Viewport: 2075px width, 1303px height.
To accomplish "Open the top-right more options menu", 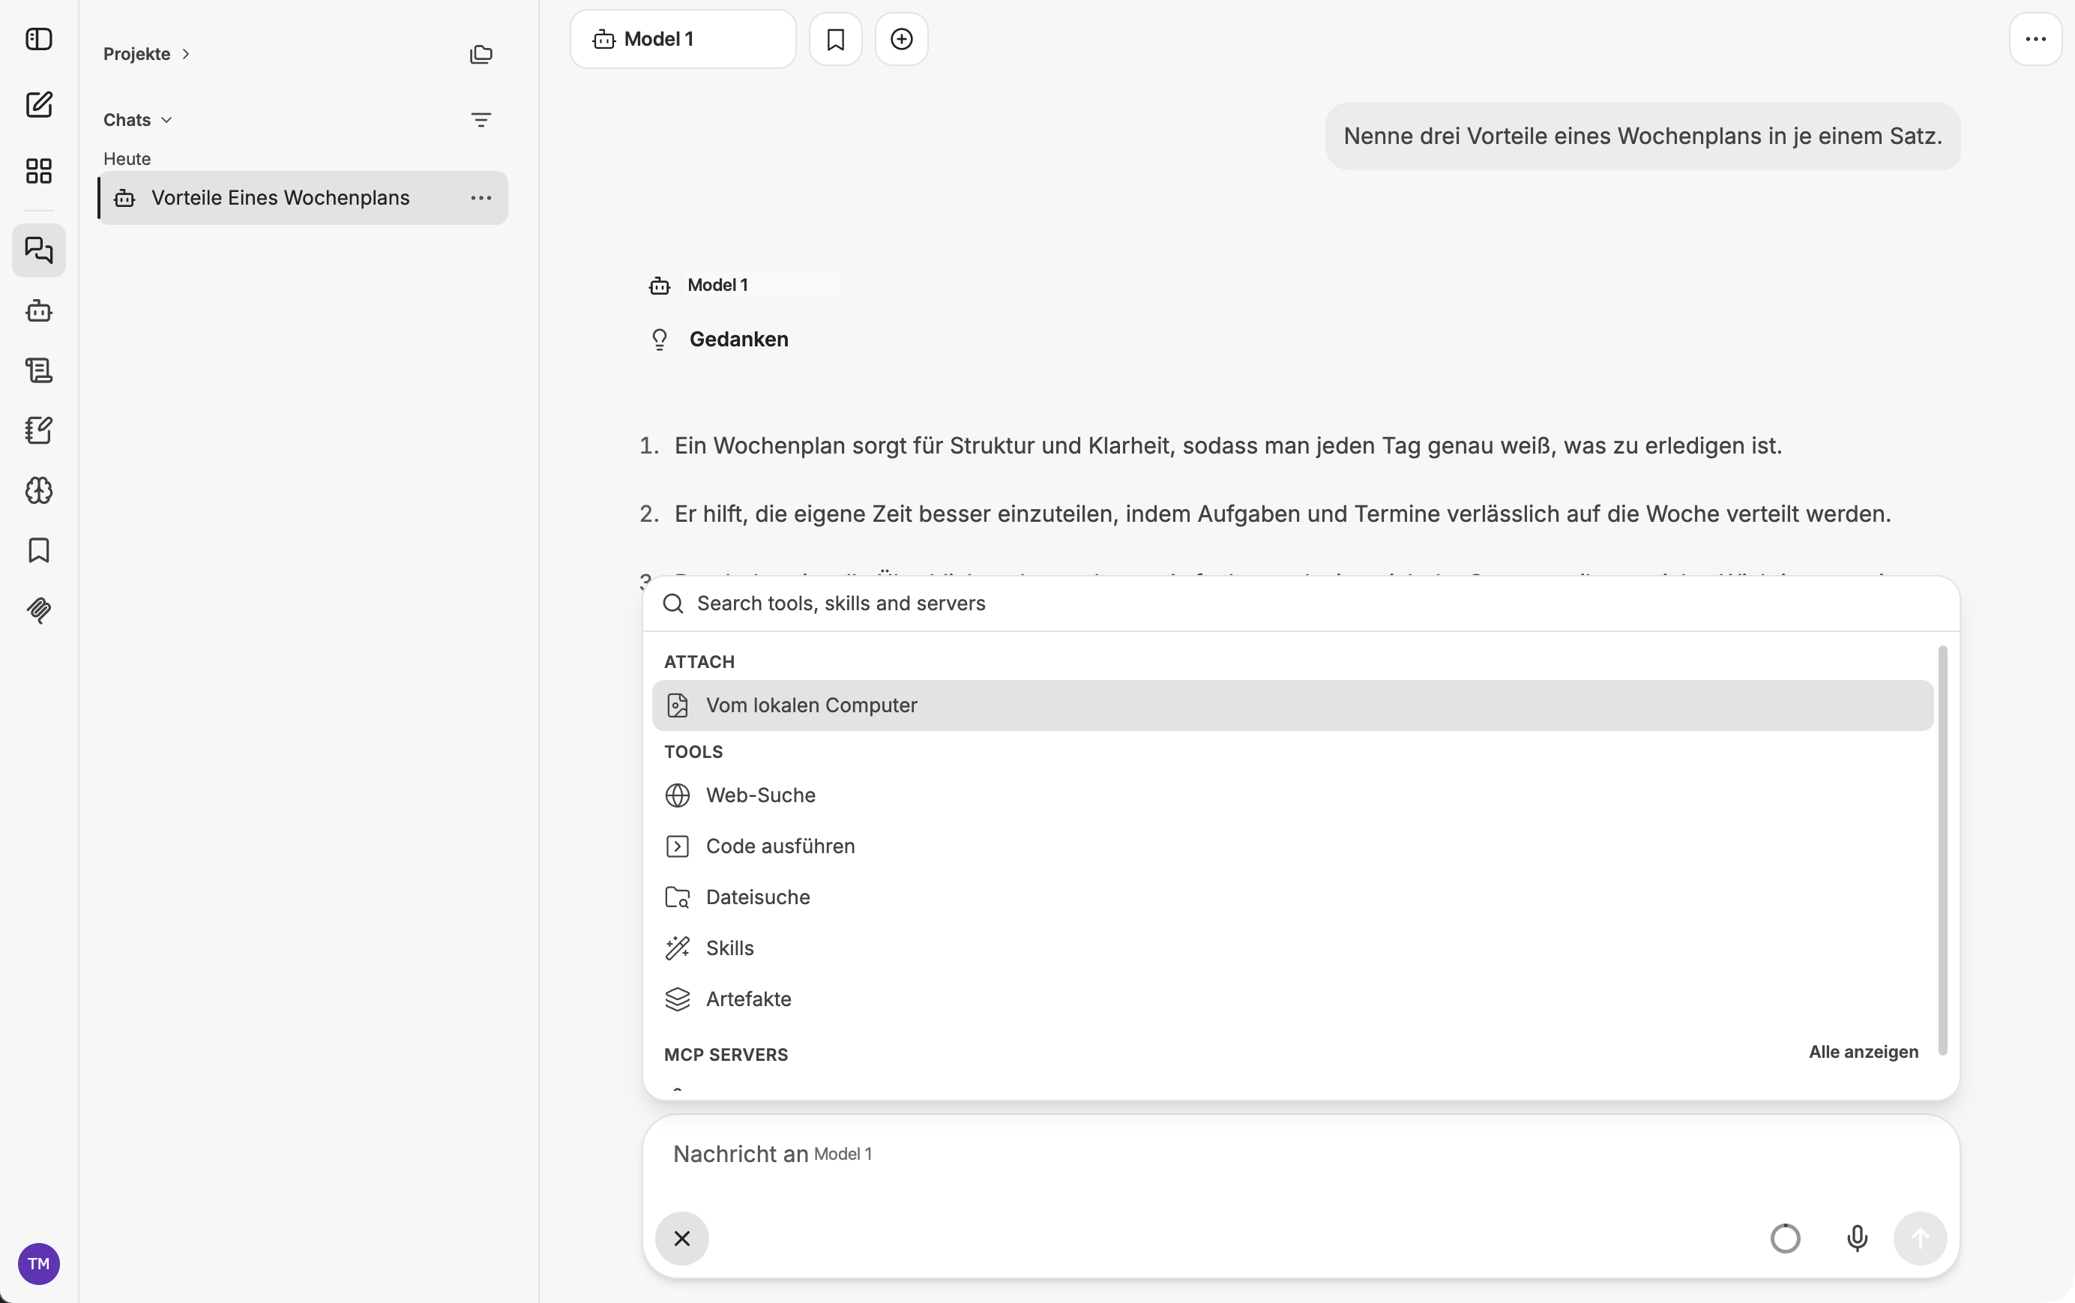I will (2035, 40).
